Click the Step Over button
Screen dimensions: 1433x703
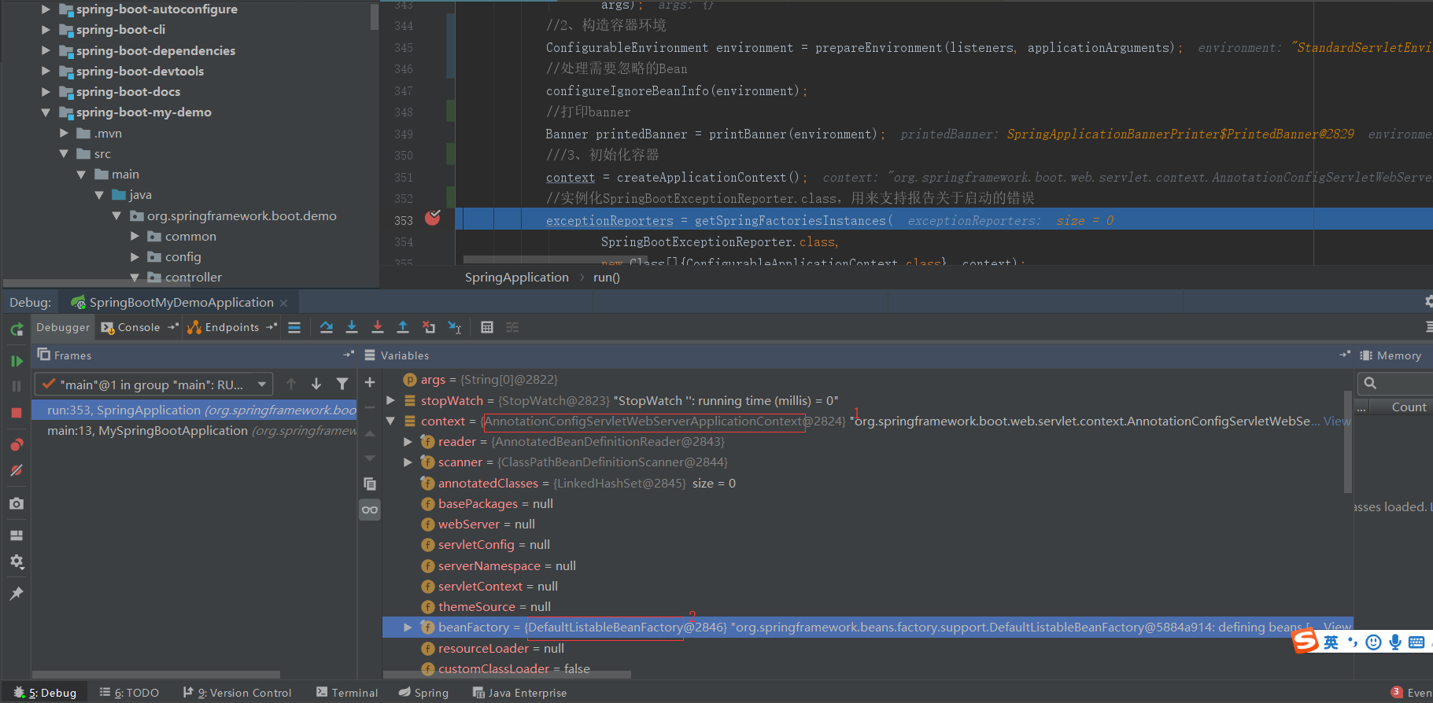pyautogui.click(x=326, y=327)
